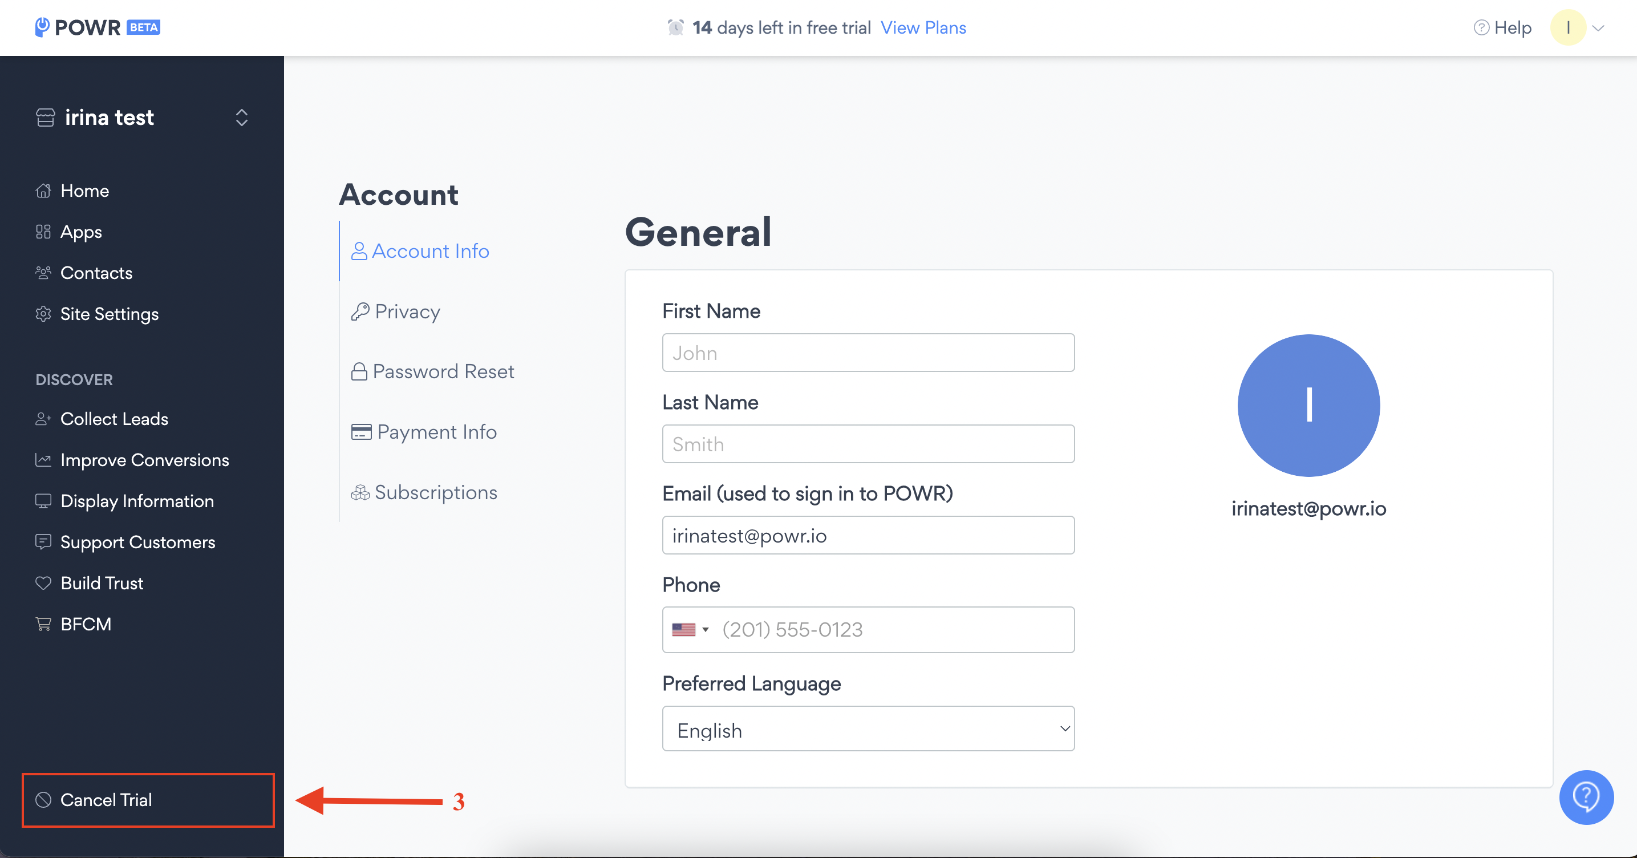
Task: Open the blue help chat bubble
Action: coord(1586,797)
